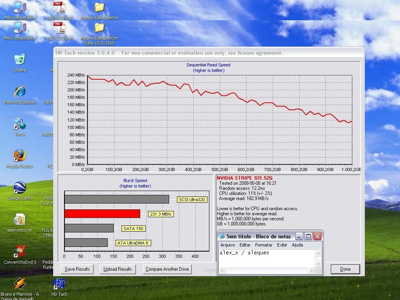Select the Terra desktop shortcut

pos(20,124)
